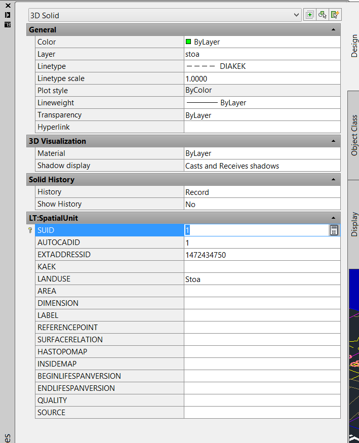The image size is (359, 443).
Task: Edit the Linetype scale value 1.0000
Action: point(262,78)
